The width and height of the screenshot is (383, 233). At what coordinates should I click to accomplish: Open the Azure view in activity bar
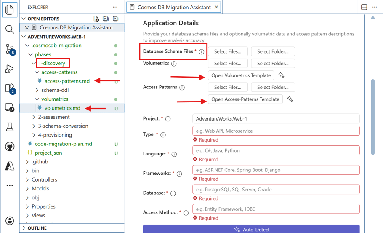pos(10,166)
